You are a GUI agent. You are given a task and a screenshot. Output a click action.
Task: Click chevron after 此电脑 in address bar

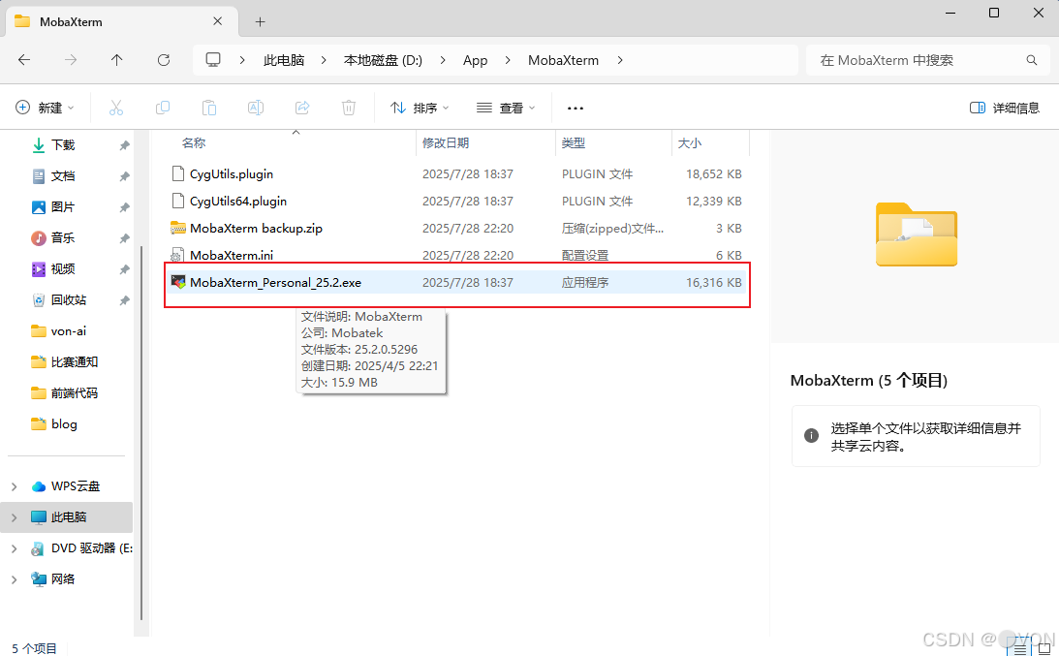pyautogui.click(x=325, y=60)
